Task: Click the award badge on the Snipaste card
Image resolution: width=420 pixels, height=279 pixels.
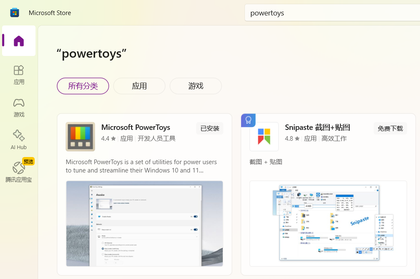Action: (248, 120)
